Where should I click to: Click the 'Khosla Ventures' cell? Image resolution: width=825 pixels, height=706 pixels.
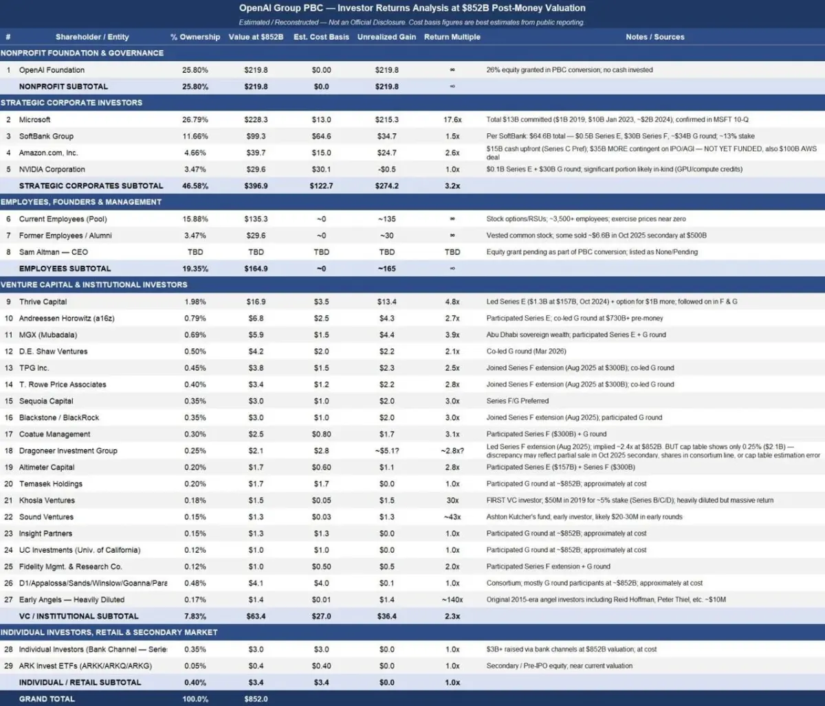[47, 500]
